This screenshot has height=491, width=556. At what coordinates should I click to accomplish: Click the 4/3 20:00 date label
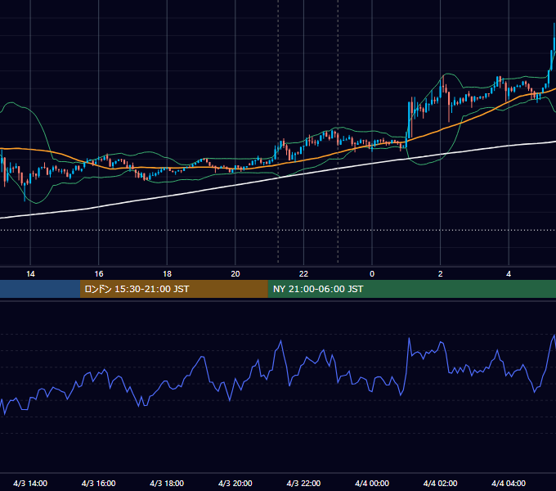tap(235, 483)
